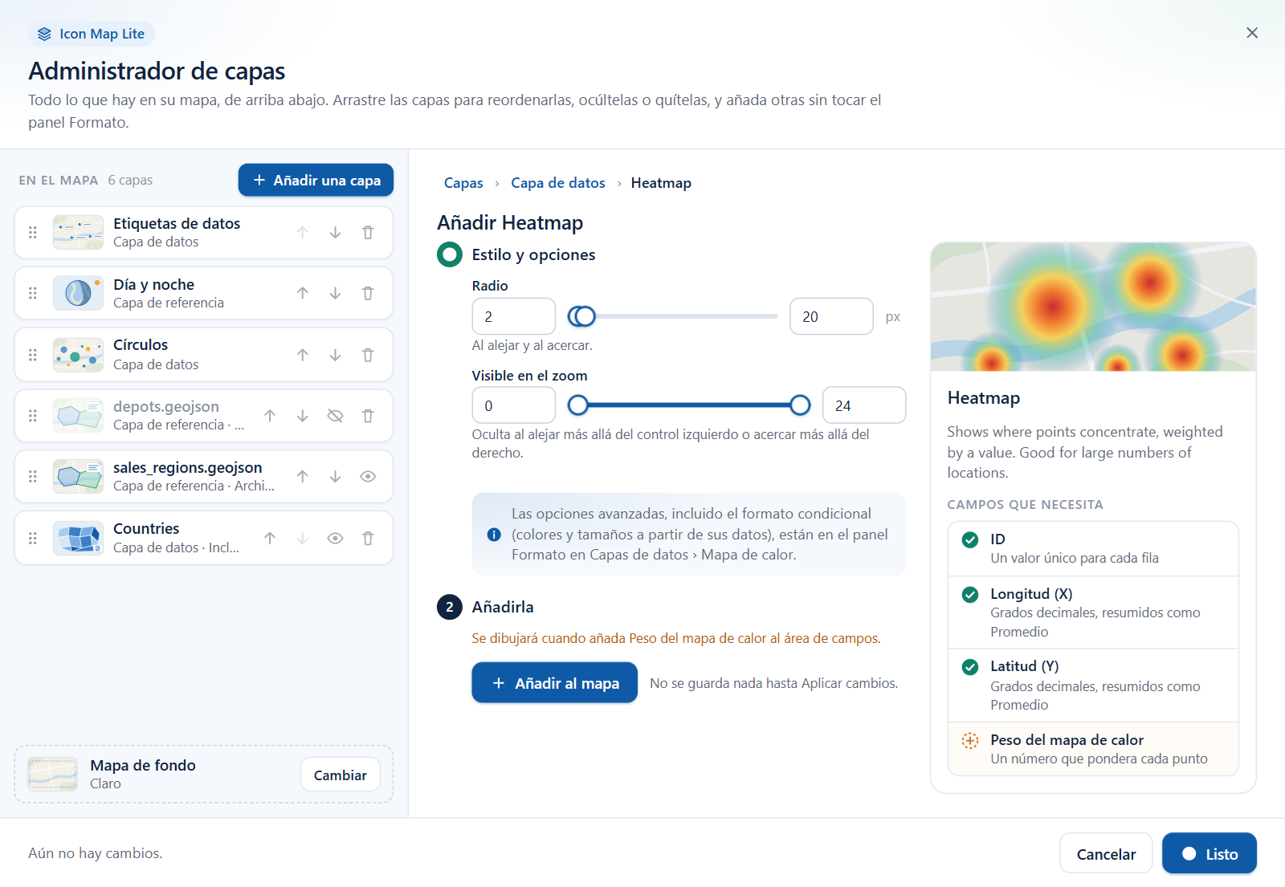Screen dimensions: 1285x887
Task: Move sales_regions.geojson layer down
Action: (335, 477)
